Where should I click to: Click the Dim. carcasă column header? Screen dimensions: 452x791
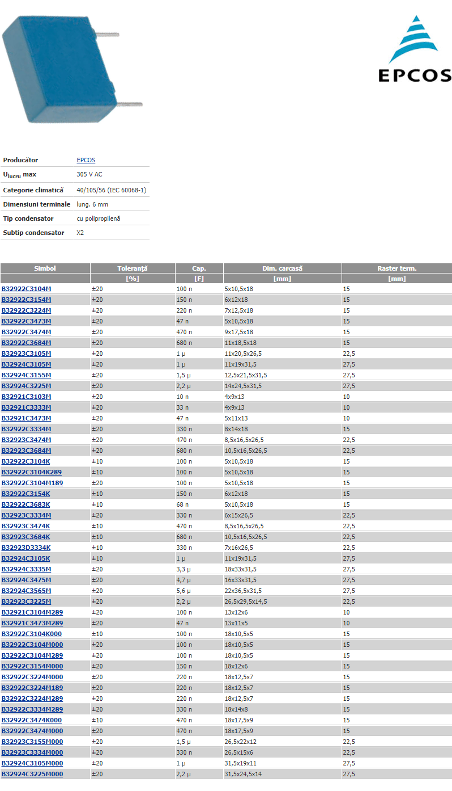pyautogui.click(x=282, y=268)
